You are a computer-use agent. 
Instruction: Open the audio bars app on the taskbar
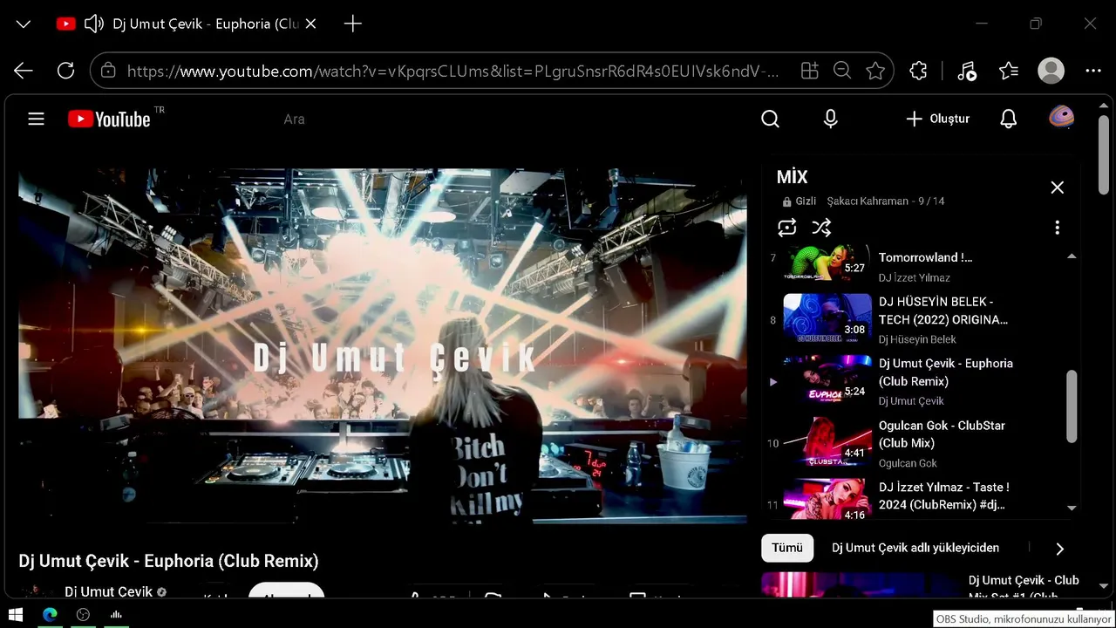coord(116,615)
